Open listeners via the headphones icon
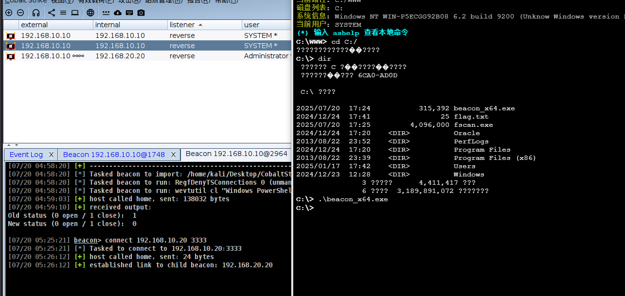This screenshot has height=296, width=625. point(36,13)
